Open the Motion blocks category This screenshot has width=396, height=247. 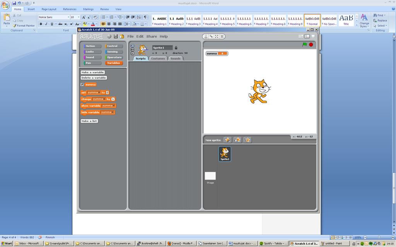tap(92, 46)
